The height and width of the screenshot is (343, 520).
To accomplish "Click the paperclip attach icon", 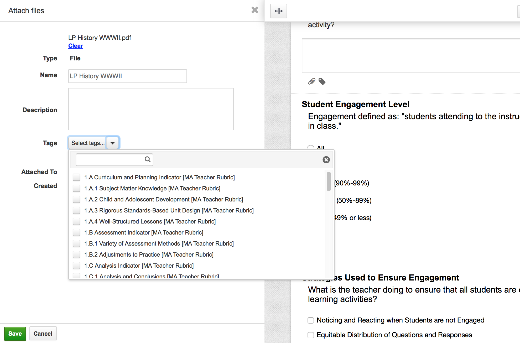I will pyautogui.click(x=312, y=81).
